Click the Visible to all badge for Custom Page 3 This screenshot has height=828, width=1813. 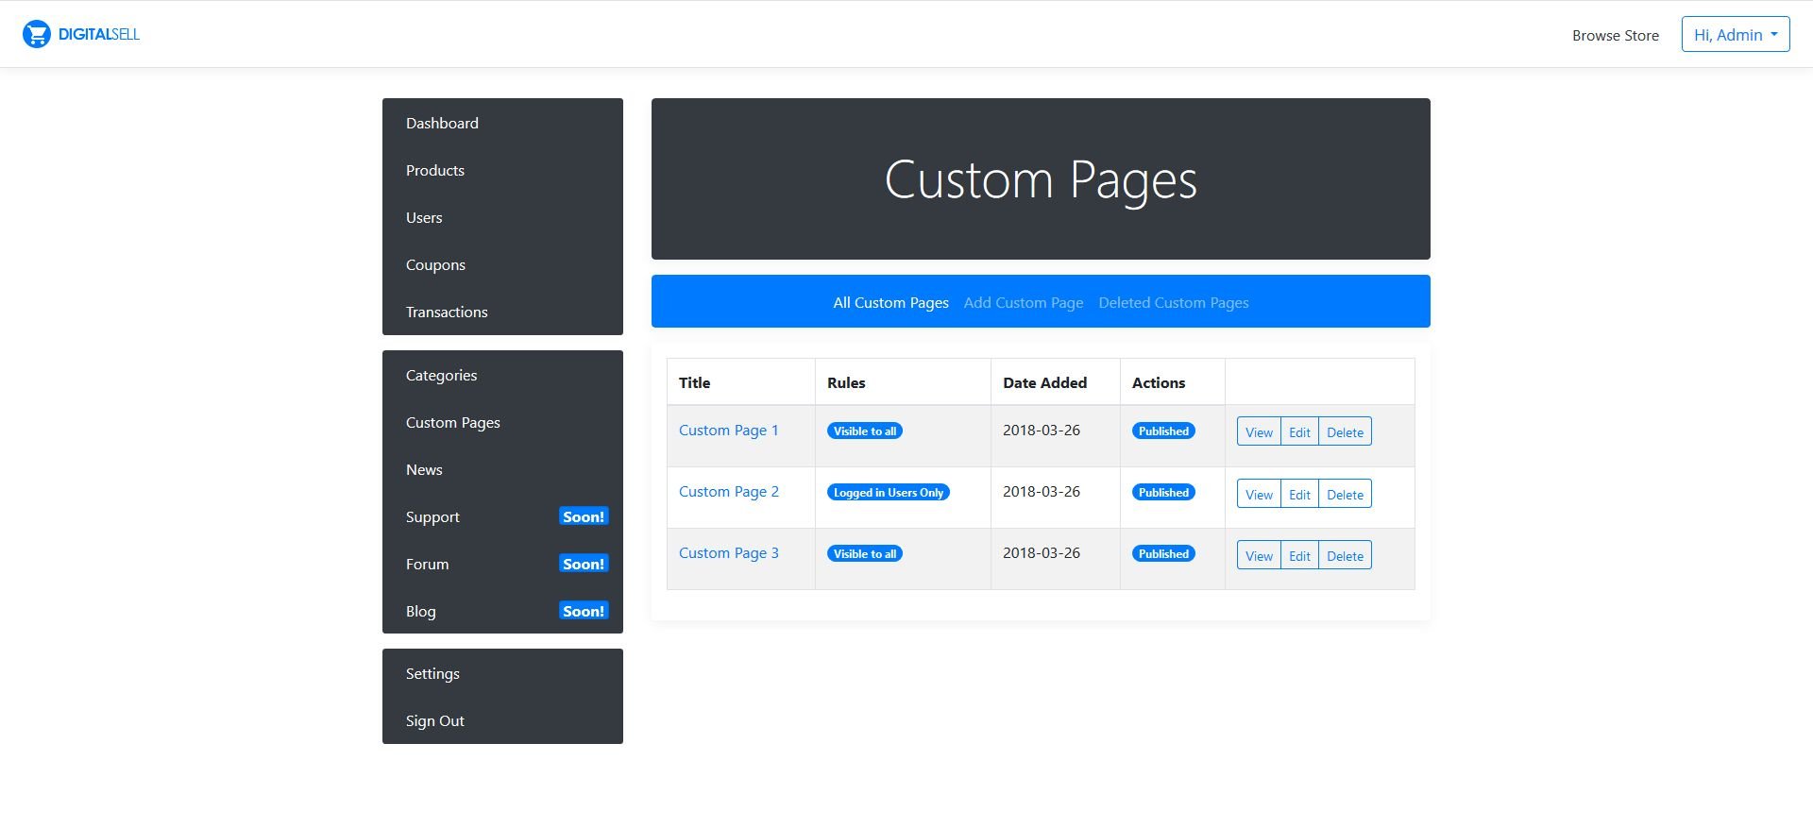865,553
